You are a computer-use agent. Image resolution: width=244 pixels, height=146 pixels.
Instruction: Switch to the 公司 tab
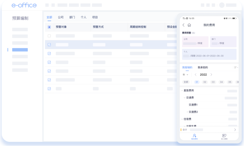(61, 17)
